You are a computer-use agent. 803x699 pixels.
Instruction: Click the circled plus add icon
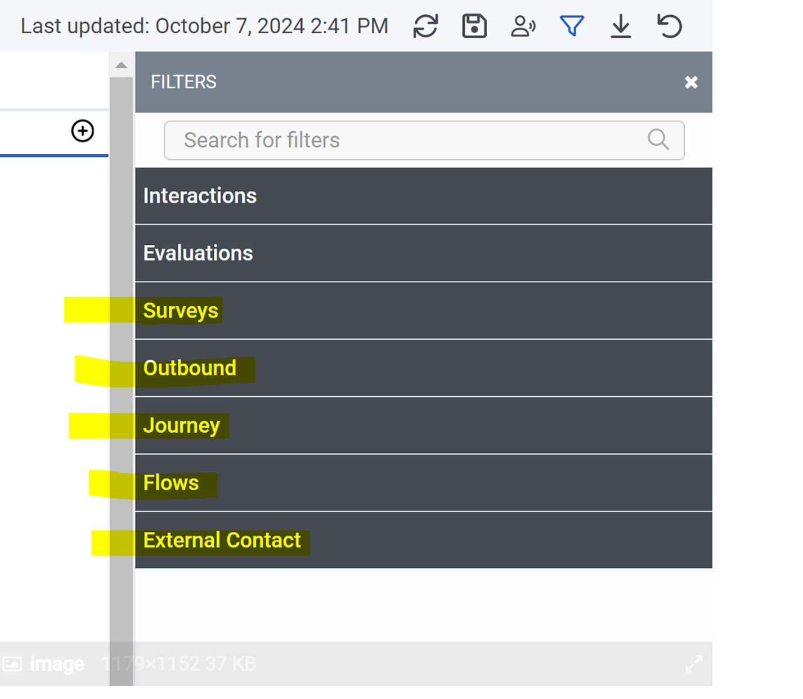click(83, 131)
